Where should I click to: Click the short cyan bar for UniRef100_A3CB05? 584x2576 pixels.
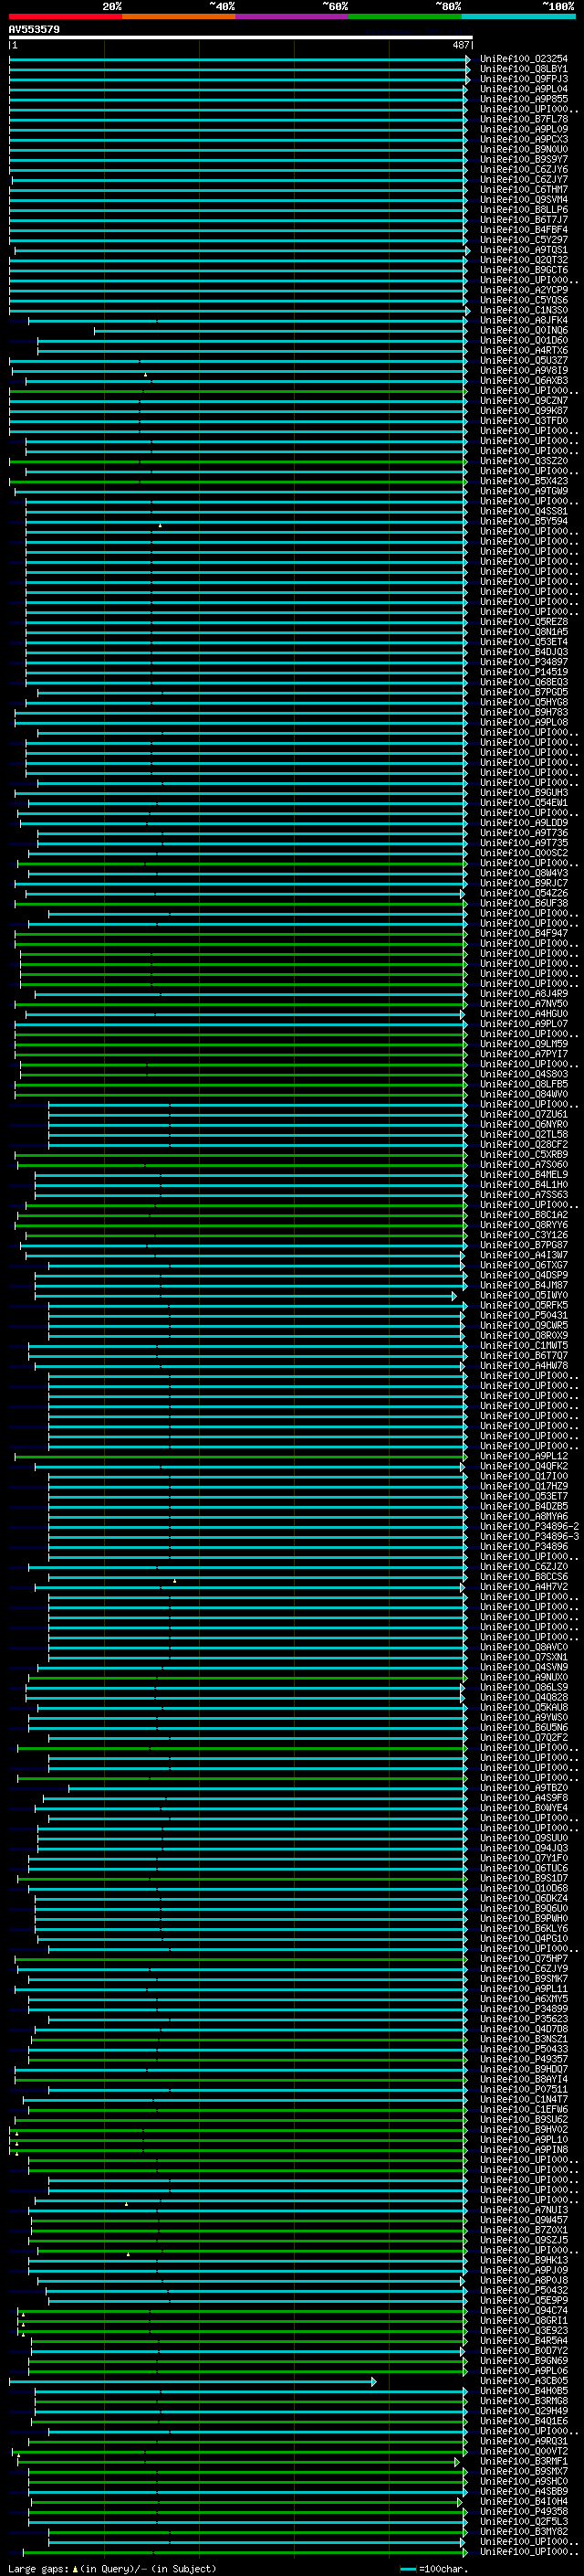(x=193, y=2381)
